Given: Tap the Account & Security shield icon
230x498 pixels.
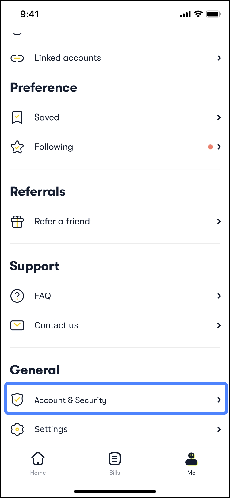Looking at the screenshot, I should pyautogui.click(x=17, y=400).
